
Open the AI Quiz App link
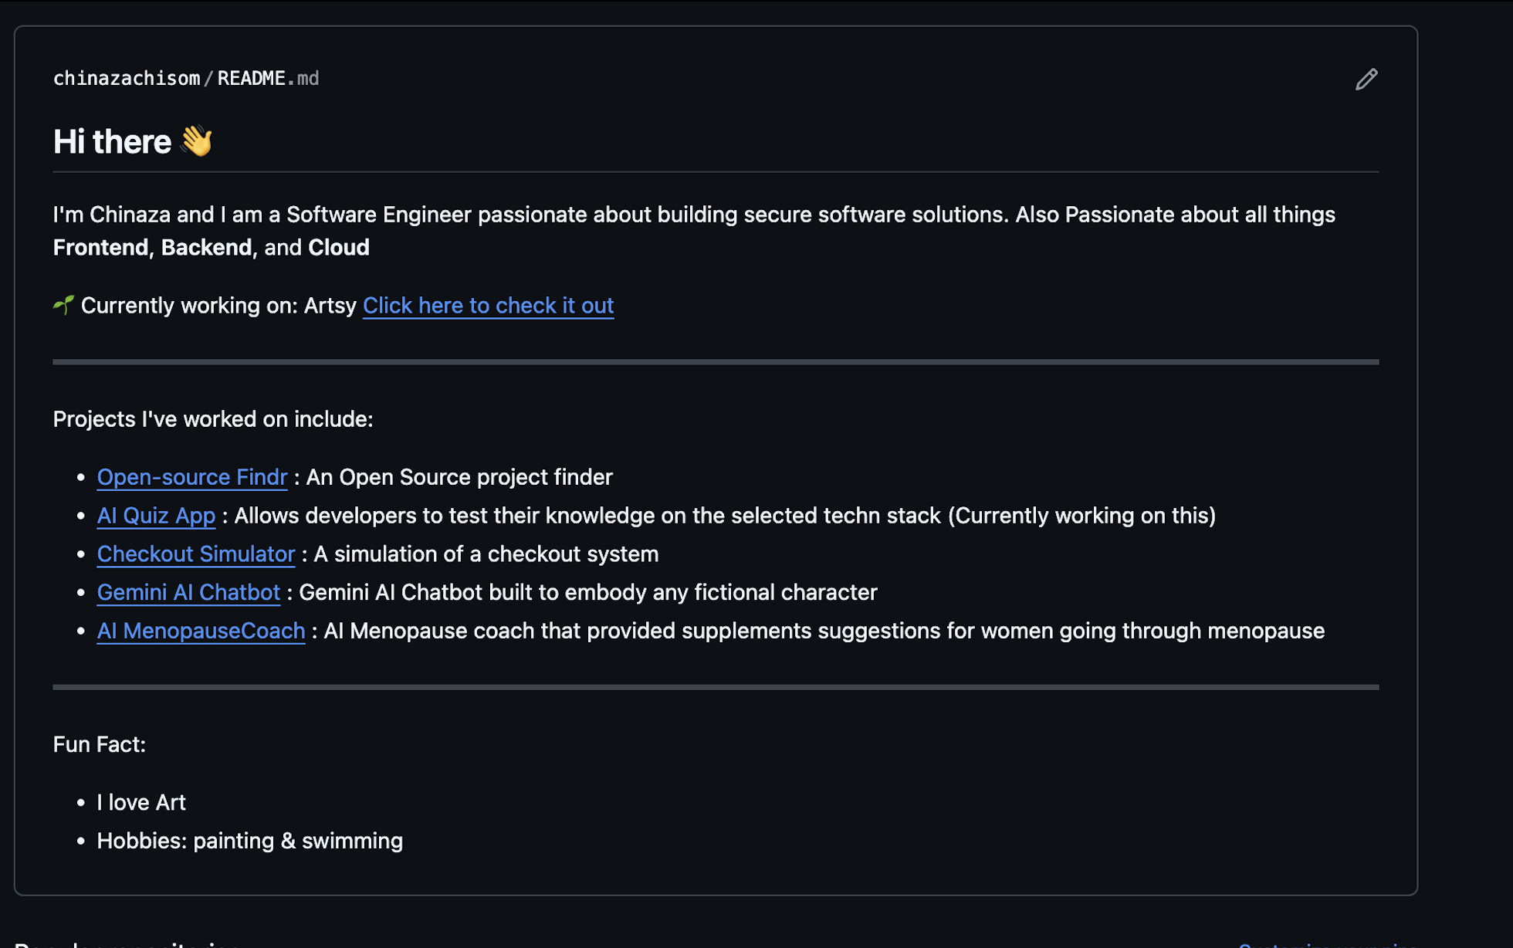coord(156,516)
